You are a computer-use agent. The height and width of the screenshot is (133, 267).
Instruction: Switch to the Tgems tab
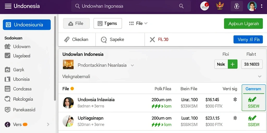108,23
